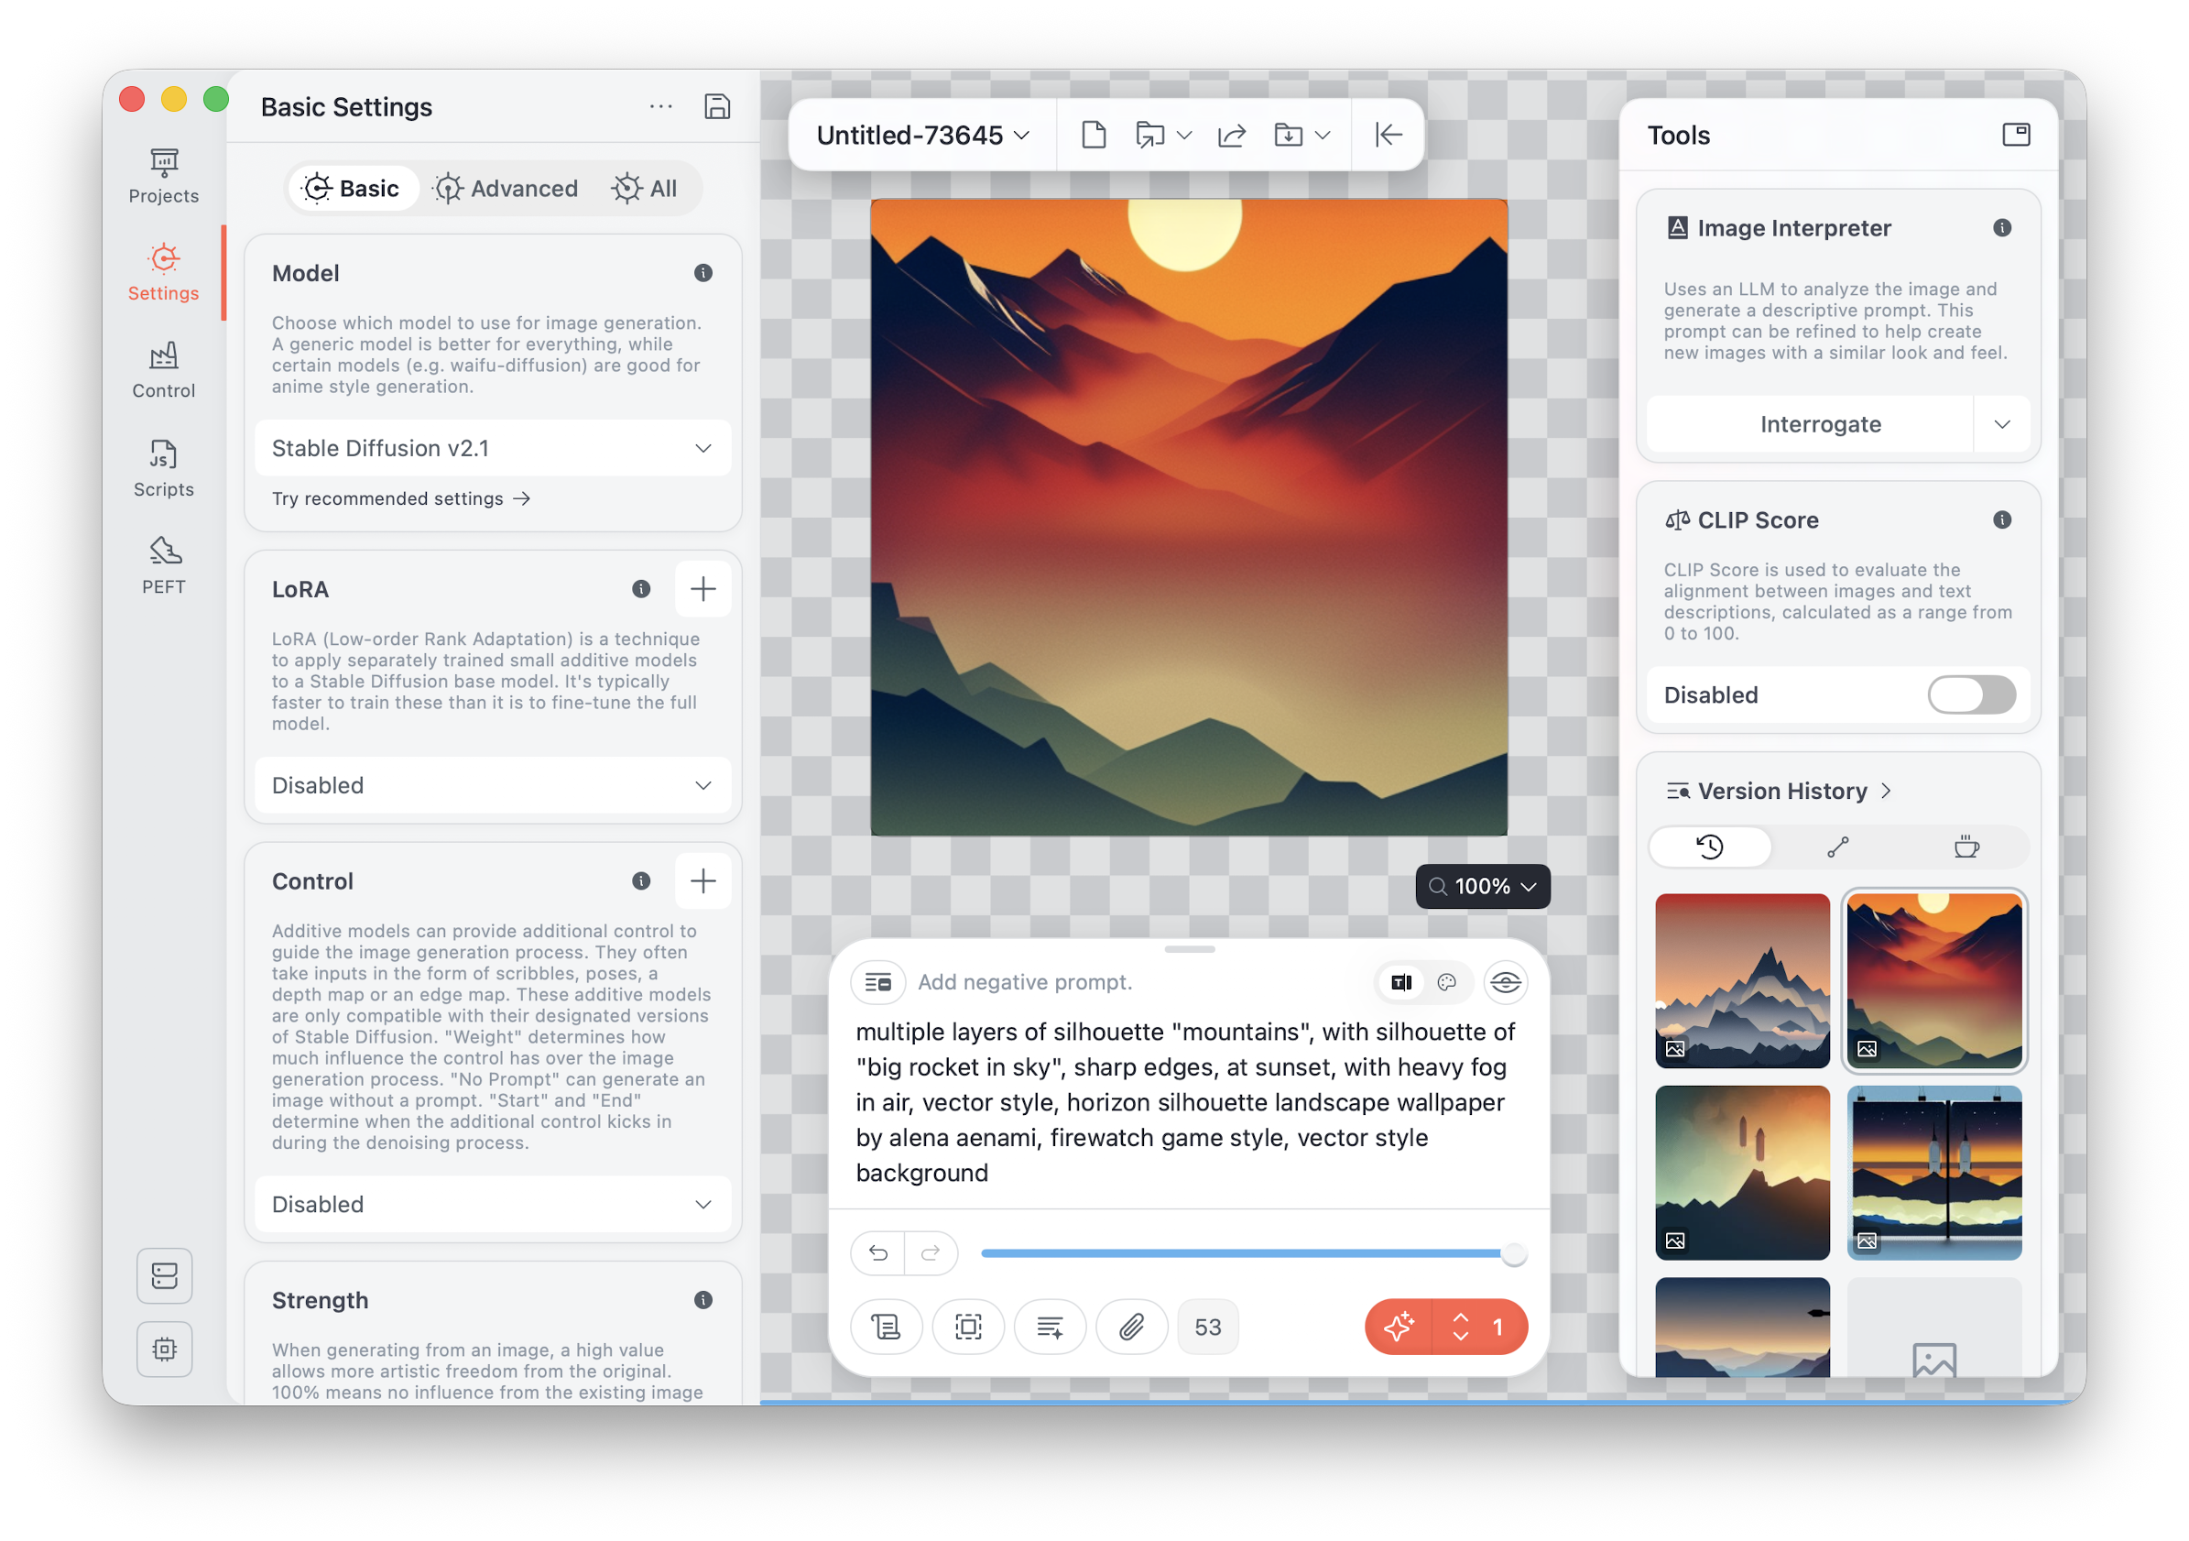Screen dimensions: 2189x1541
Task: Click the new document icon in toolbar
Action: coord(1094,136)
